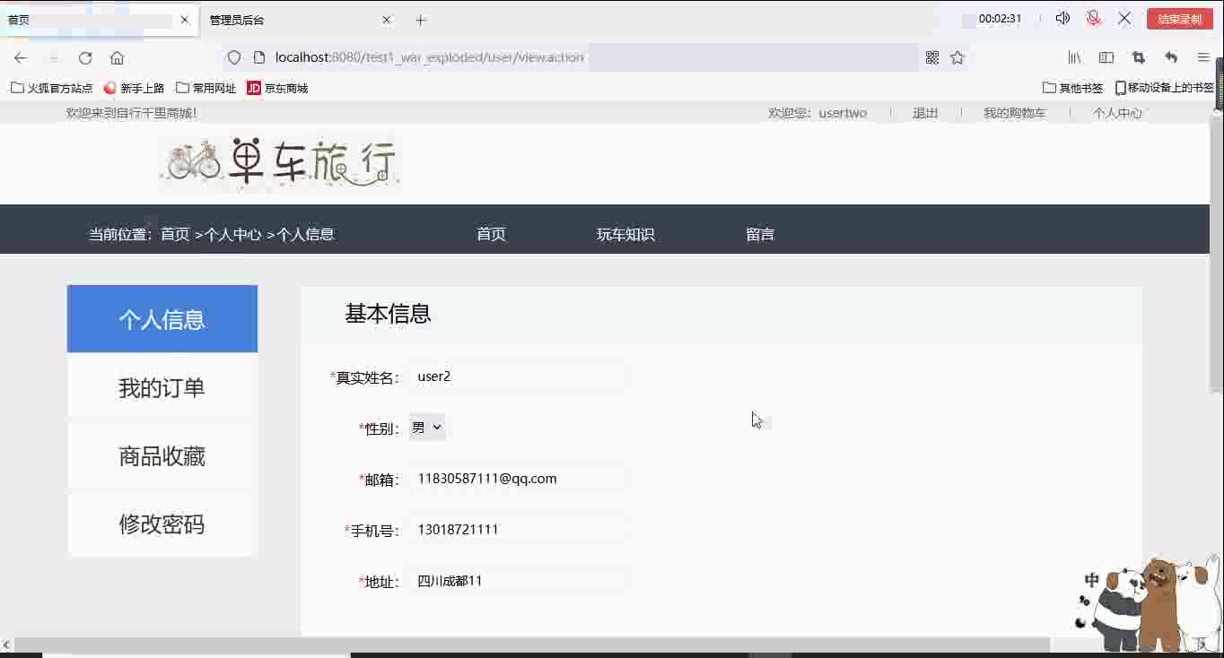Open 移动设备上的书签
The image size is (1224, 658).
click(x=1164, y=88)
